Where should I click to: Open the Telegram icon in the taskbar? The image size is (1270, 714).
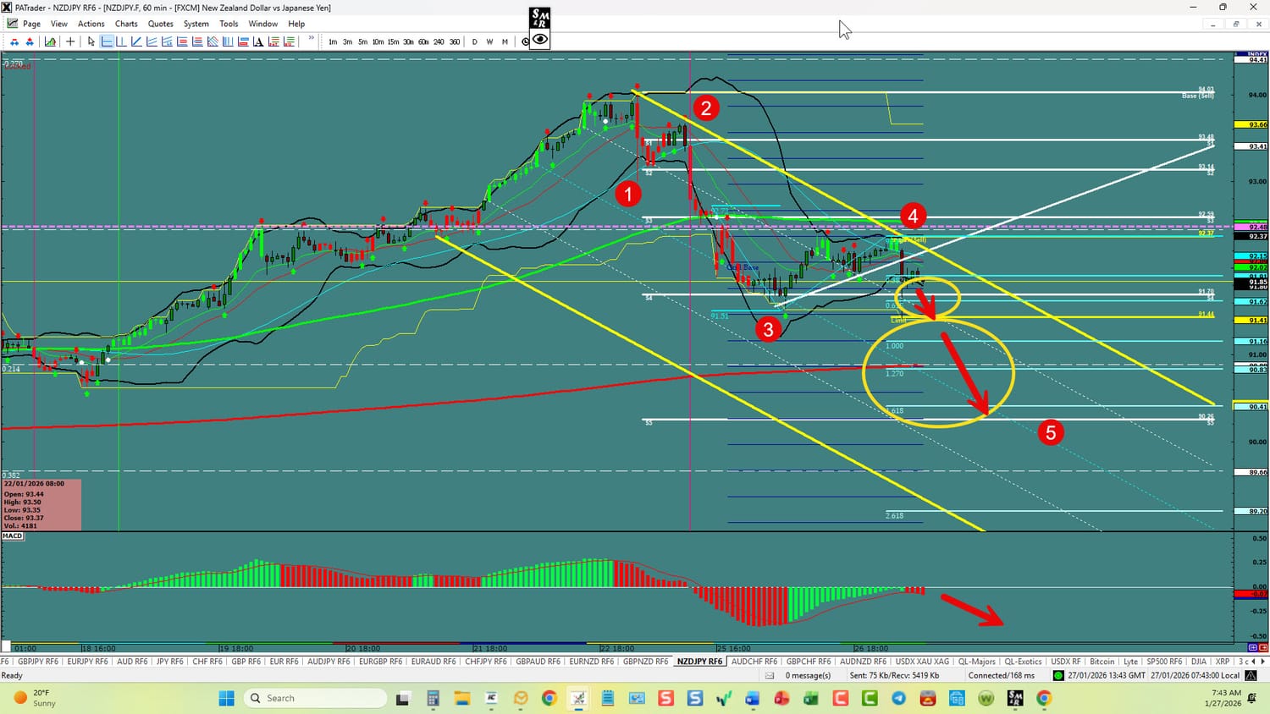click(898, 698)
